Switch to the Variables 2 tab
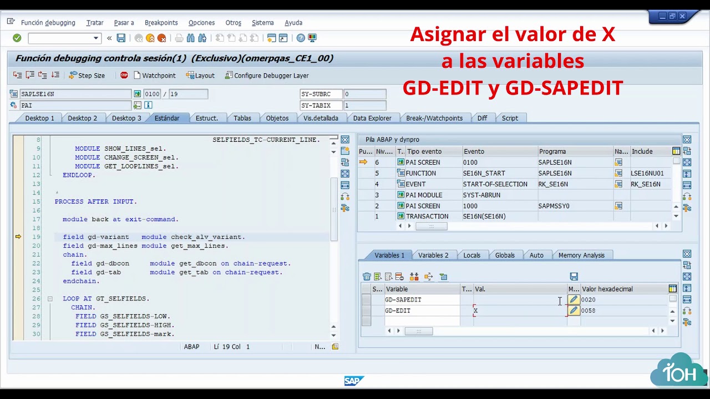710x399 pixels. coord(433,255)
